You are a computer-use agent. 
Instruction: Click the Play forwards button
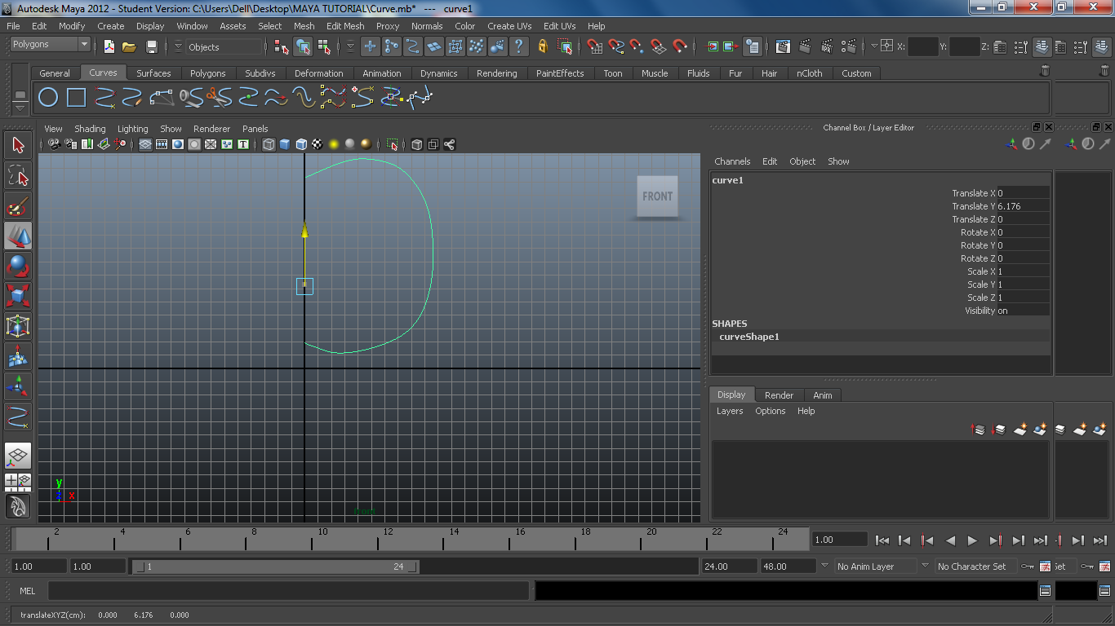972,540
